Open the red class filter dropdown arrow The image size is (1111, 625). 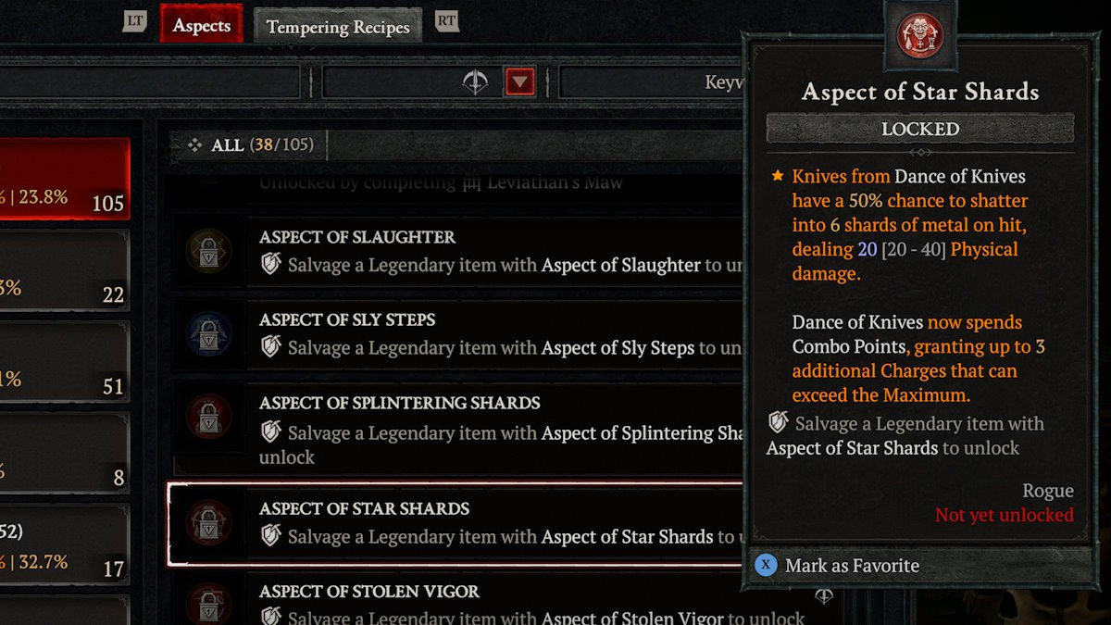[x=519, y=82]
